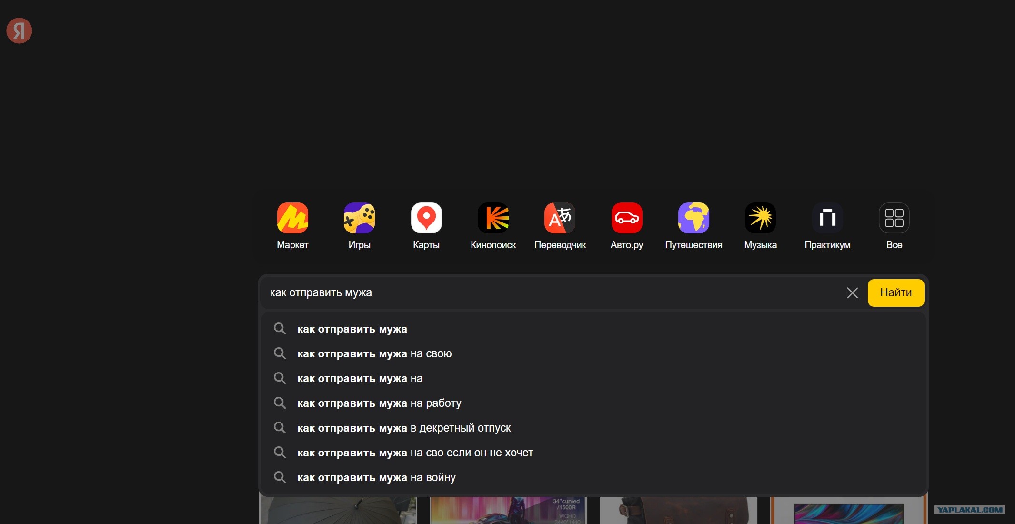Launch the Игры service
This screenshot has width=1015, height=524.
(359, 226)
